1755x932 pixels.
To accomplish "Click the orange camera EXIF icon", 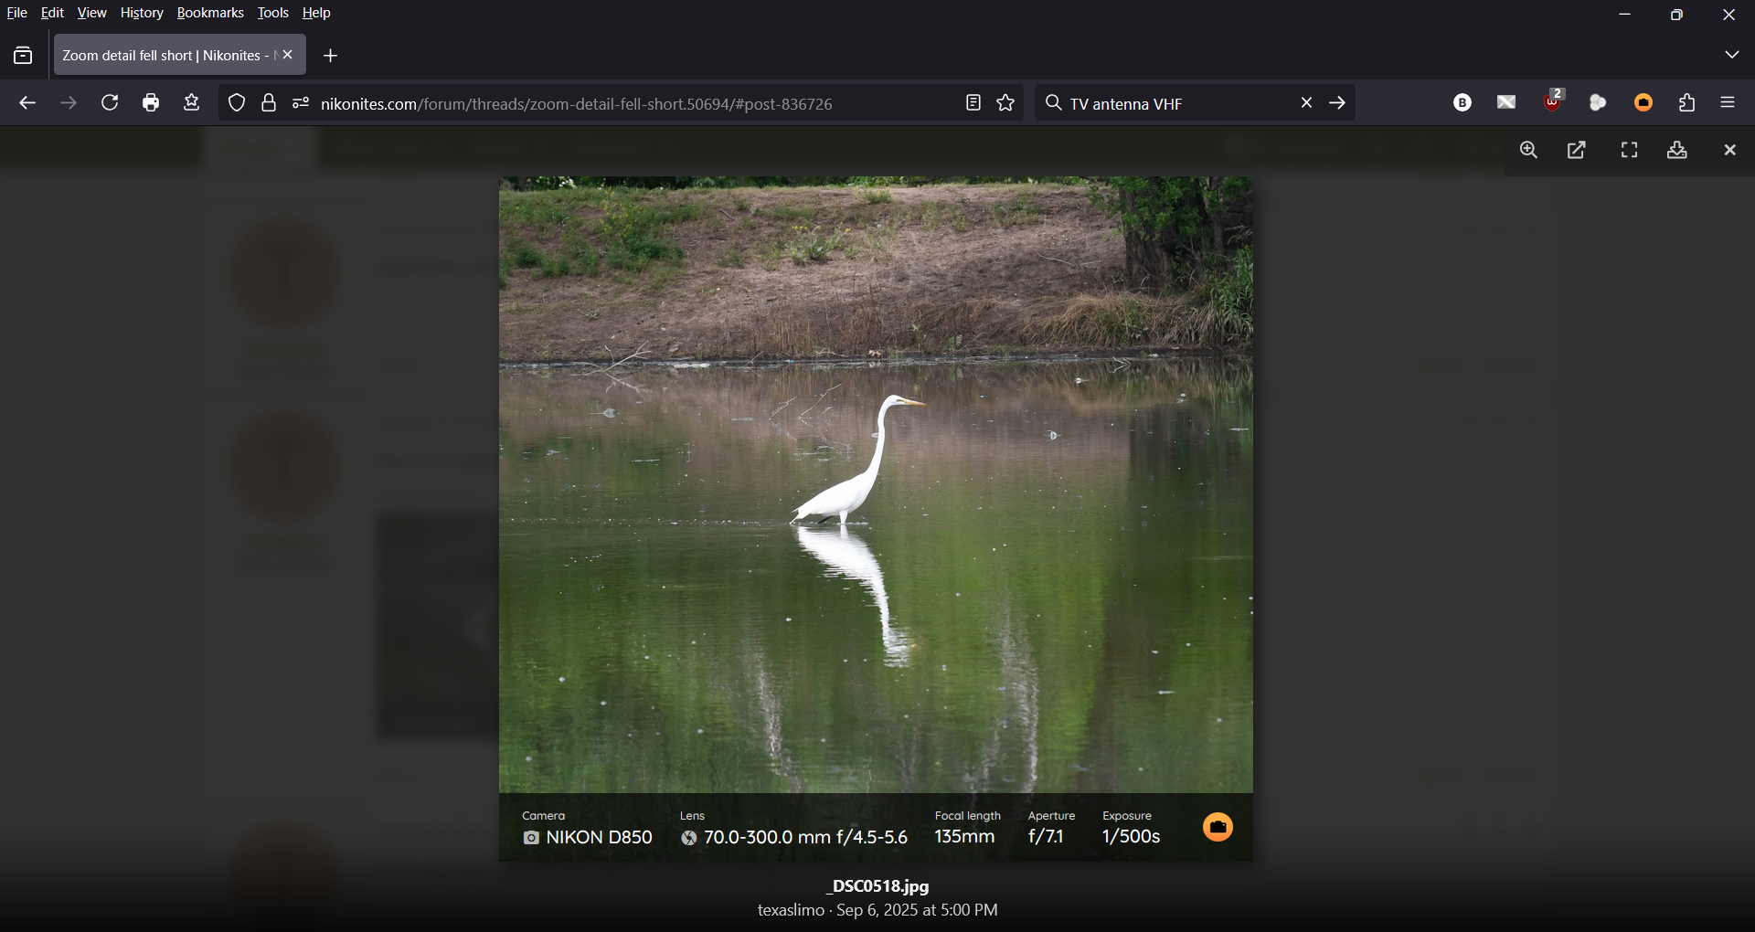I will (1218, 828).
